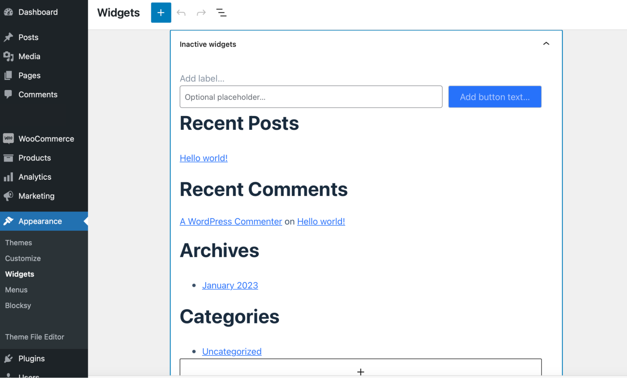627x378 pixels.
Task: Select the Widgets submenu item
Action: click(19, 274)
